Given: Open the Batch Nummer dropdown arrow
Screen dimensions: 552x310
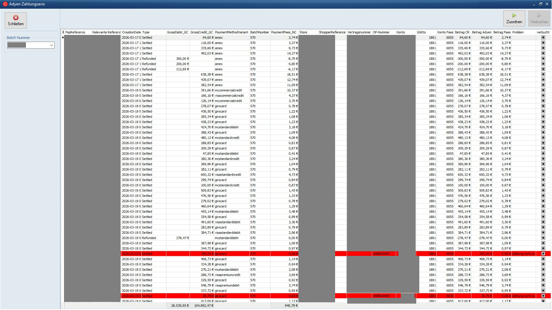Looking at the screenshot, I should click(52, 45).
